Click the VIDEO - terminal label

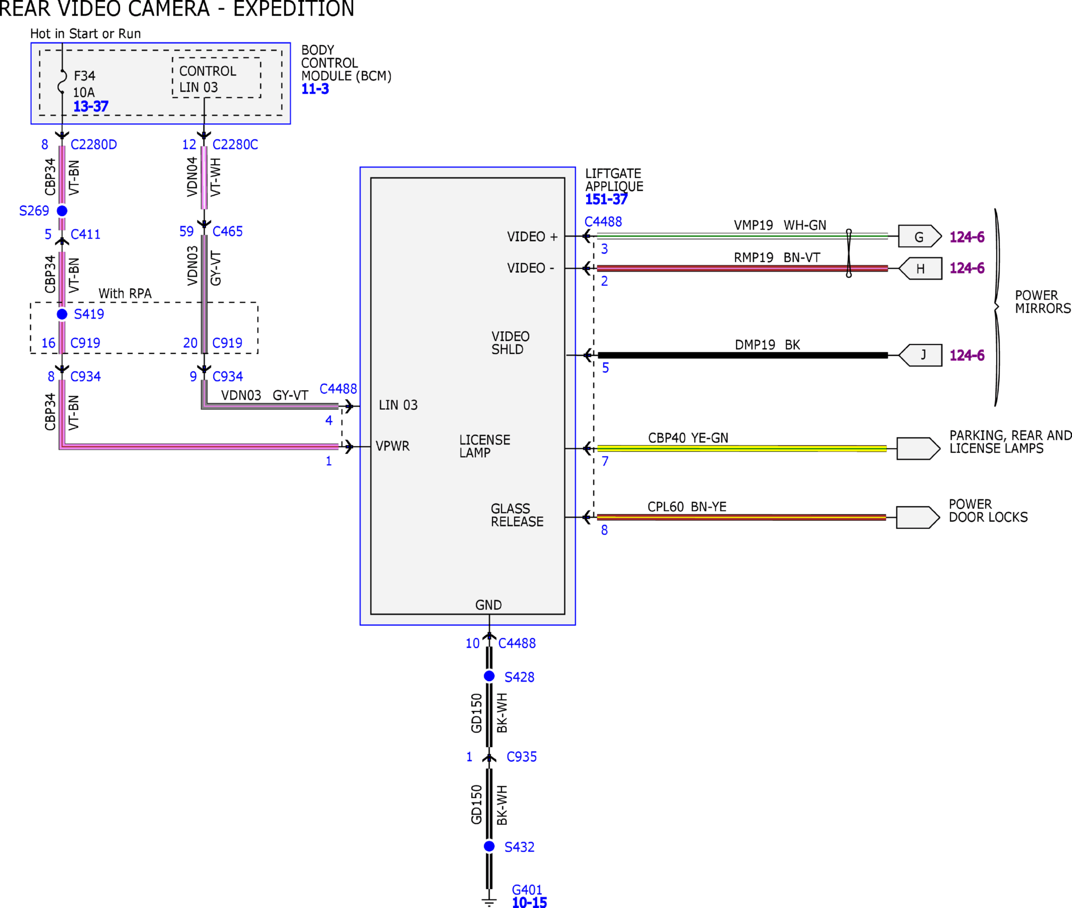click(530, 268)
